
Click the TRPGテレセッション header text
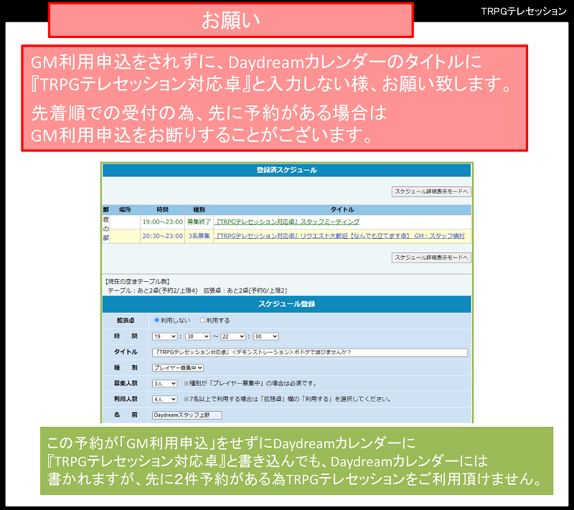[524, 11]
